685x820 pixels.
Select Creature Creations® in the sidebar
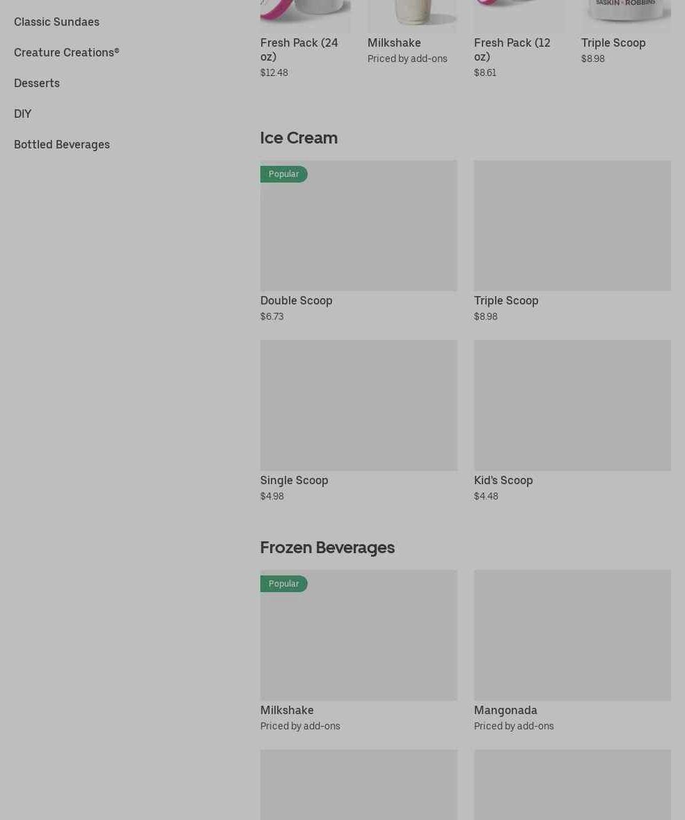tap(66, 53)
